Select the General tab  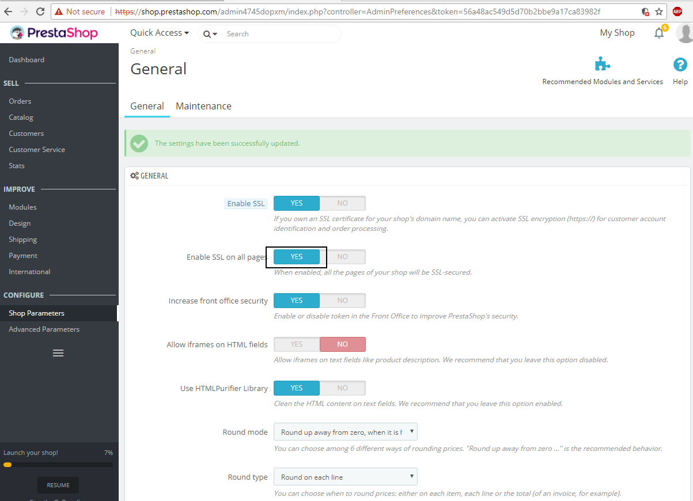147,107
